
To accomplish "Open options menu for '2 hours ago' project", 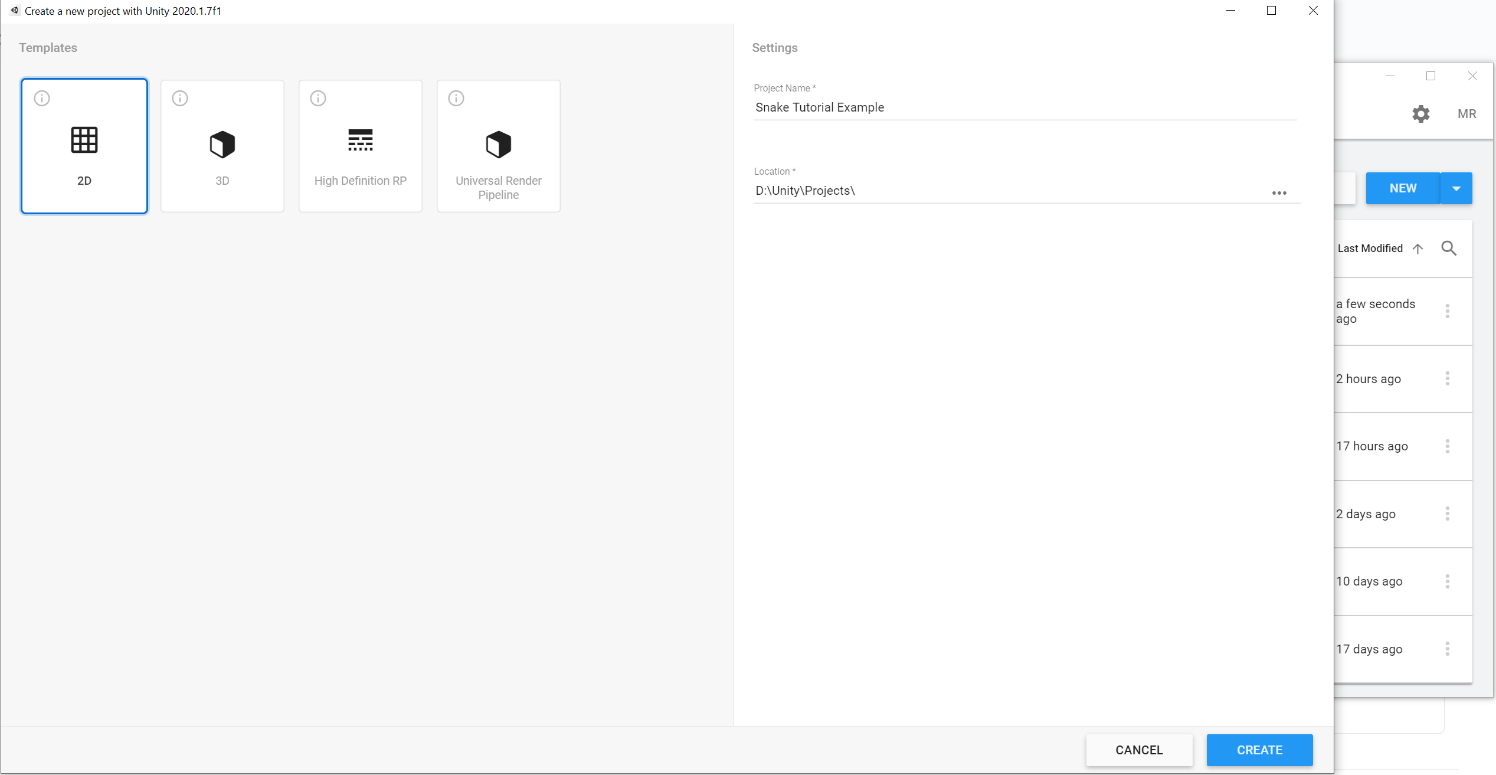I will (1447, 378).
